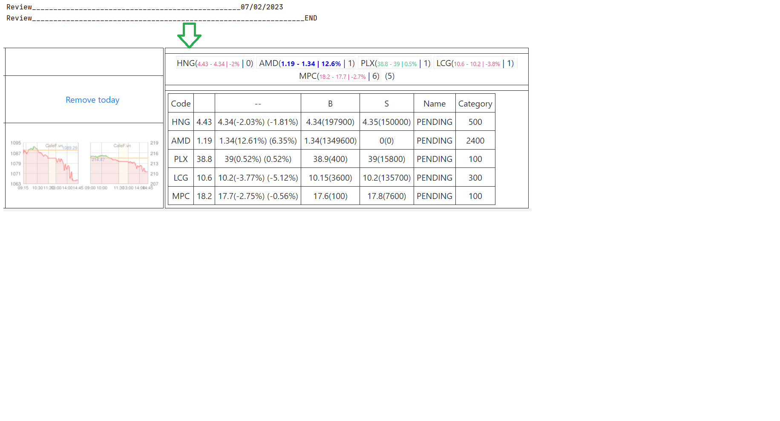Select the MPC cell in table
This screenshot has height=421, width=780.
point(181,196)
